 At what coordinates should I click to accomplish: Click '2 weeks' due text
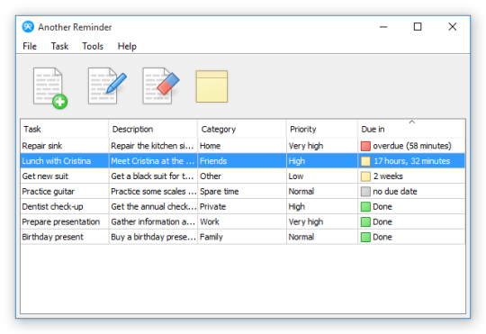[388, 176]
